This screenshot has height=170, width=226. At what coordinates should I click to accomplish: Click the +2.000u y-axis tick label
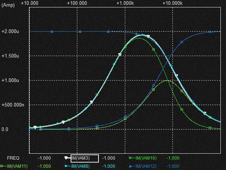pyautogui.click(x=11, y=32)
